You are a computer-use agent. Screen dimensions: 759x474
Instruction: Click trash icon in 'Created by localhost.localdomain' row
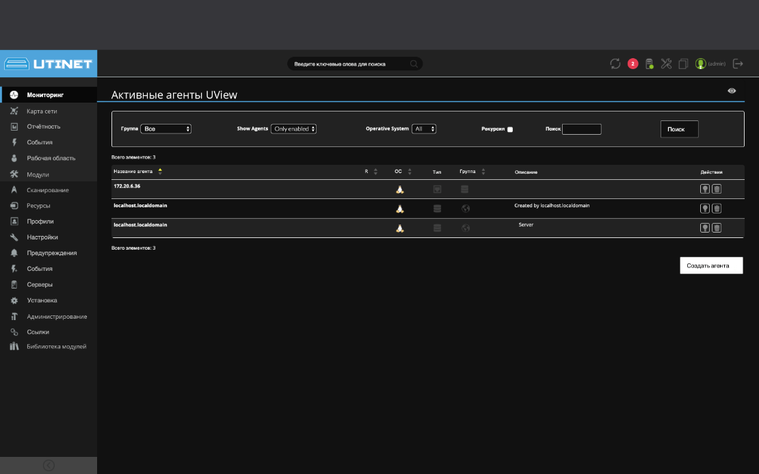coord(717,208)
